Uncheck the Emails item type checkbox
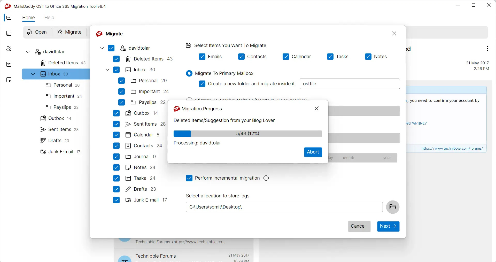The width and height of the screenshot is (496, 262). point(202,57)
